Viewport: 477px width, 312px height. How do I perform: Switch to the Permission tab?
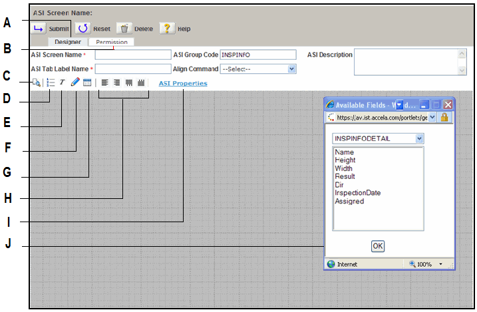coord(110,42)
